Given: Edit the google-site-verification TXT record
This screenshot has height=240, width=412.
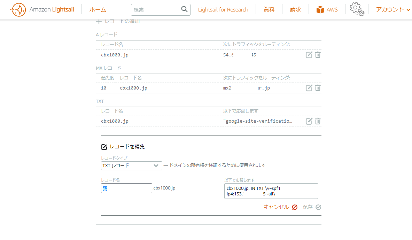Looking at the screenshot, I should (x=309, y=121).
